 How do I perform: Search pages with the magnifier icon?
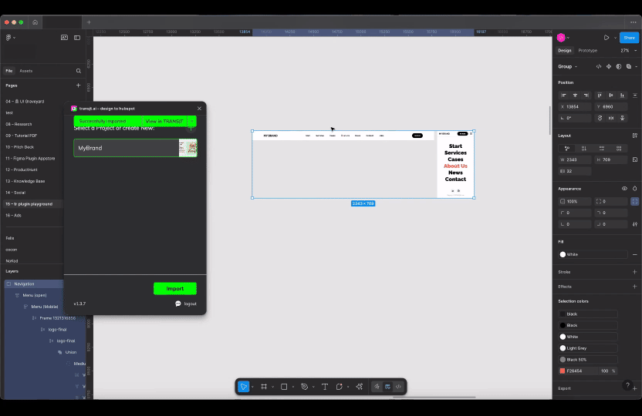(79, 71)
